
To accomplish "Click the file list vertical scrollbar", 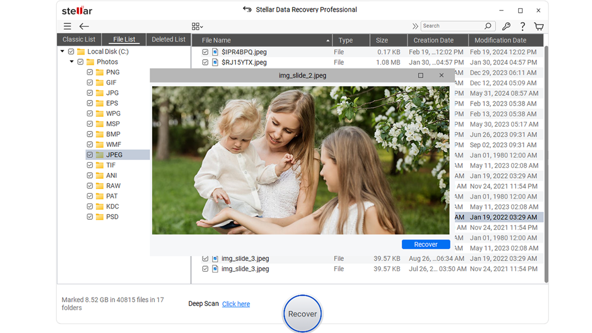I will 546,162.
